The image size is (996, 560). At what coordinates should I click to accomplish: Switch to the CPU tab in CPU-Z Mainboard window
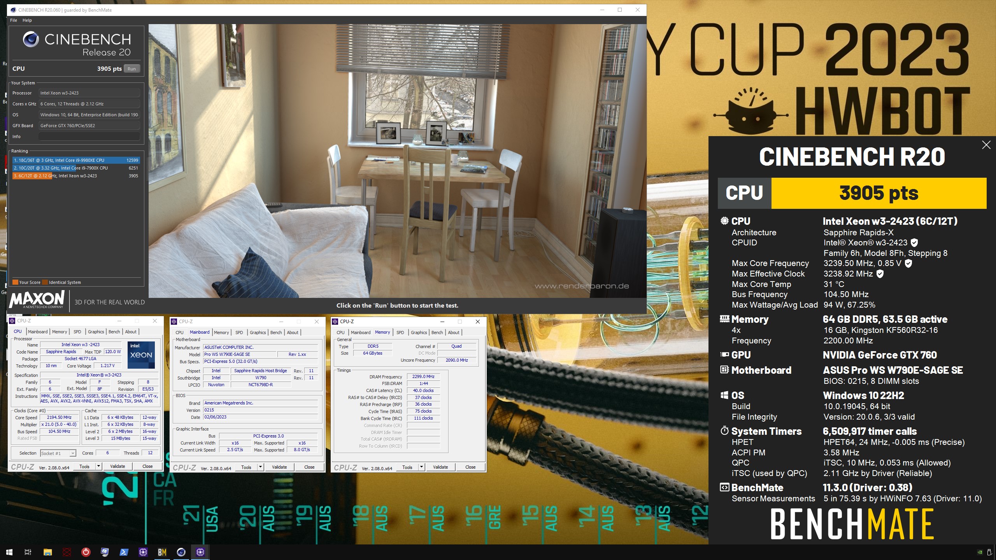tap(179, 332)
